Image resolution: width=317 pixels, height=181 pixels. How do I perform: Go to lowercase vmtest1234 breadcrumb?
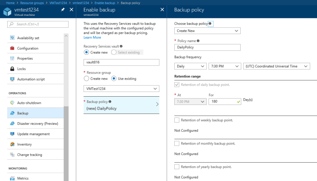coord(81,3)
